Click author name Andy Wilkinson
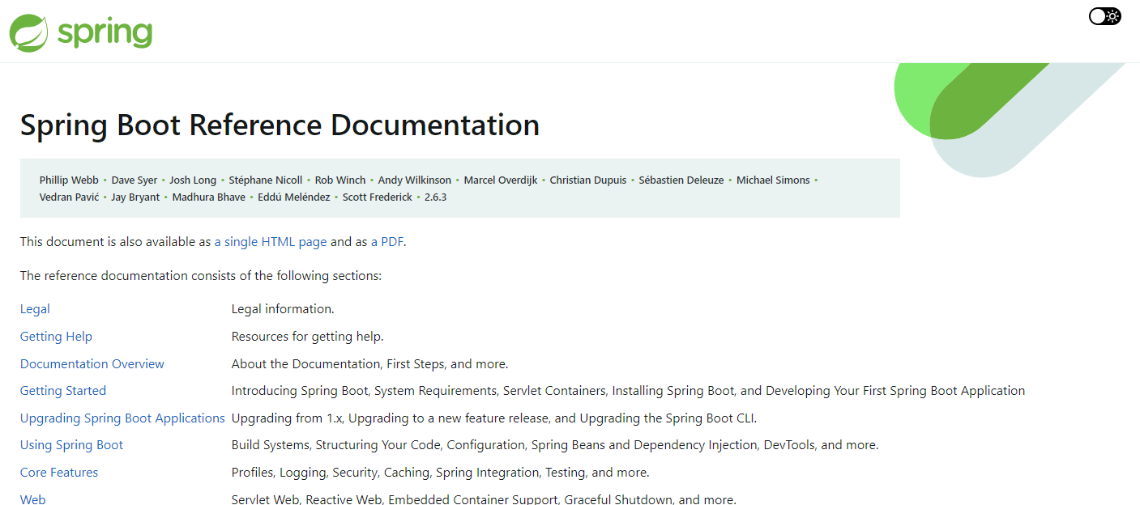Image resolution: width=1140 pixels, height=505 pixels. (x=415, y=180)
